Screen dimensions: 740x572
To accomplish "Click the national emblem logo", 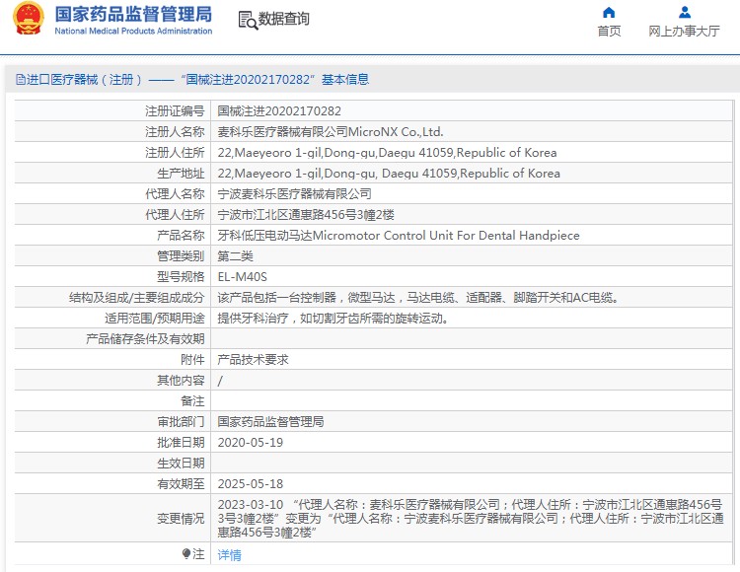I will [x=29, y=19].
